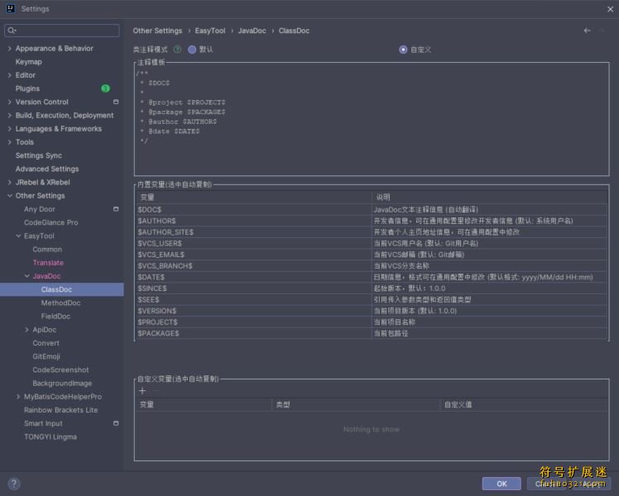Click the Any Door project-level marker icon
Screen dimensions: 619x496
116,209
